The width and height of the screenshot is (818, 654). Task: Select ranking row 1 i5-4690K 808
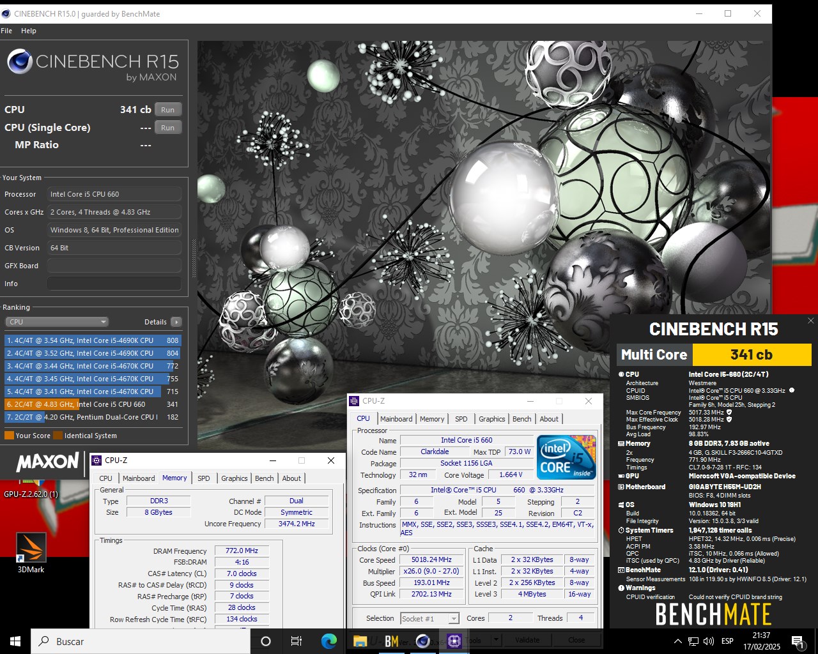[93, 340]
